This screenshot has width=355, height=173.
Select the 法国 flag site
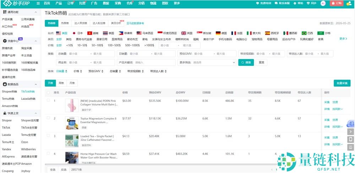[x=234, y=33]
